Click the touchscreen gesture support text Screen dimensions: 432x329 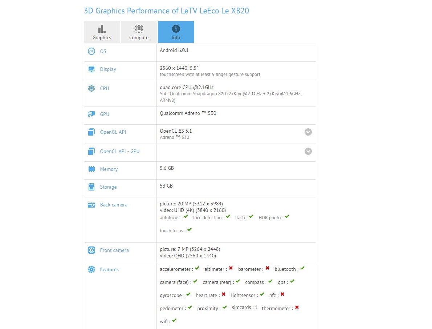pyautogui.click(x=210, y=75)
